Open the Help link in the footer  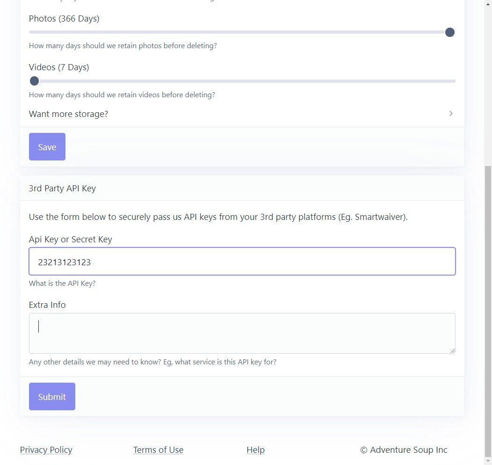[255, 450]
